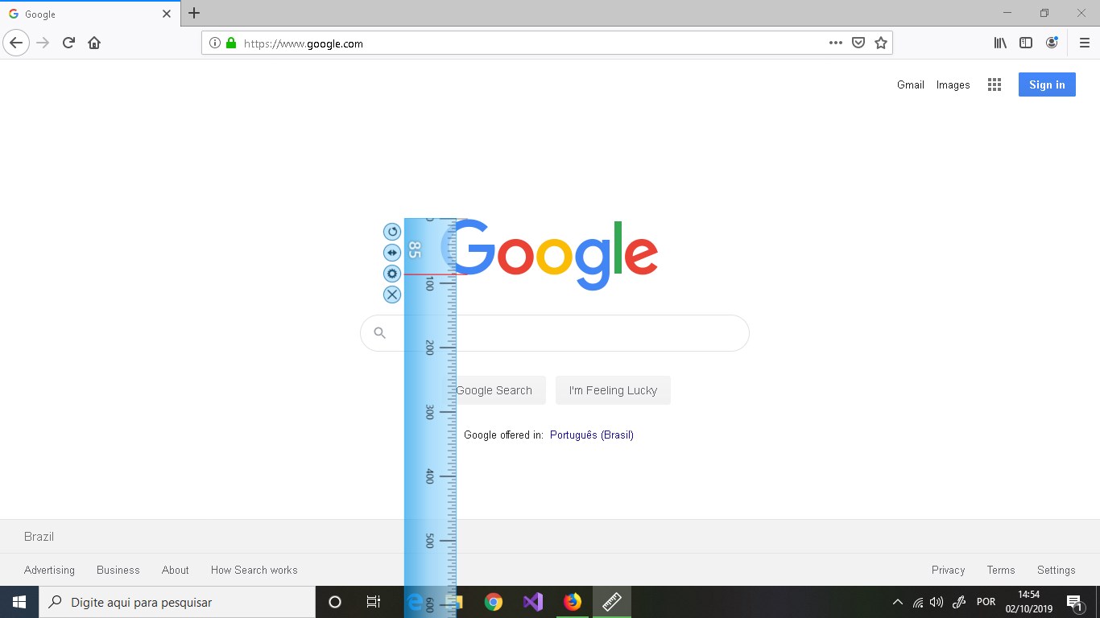
Task: Open the Firefox account icon
Action: click(1052, 43)
